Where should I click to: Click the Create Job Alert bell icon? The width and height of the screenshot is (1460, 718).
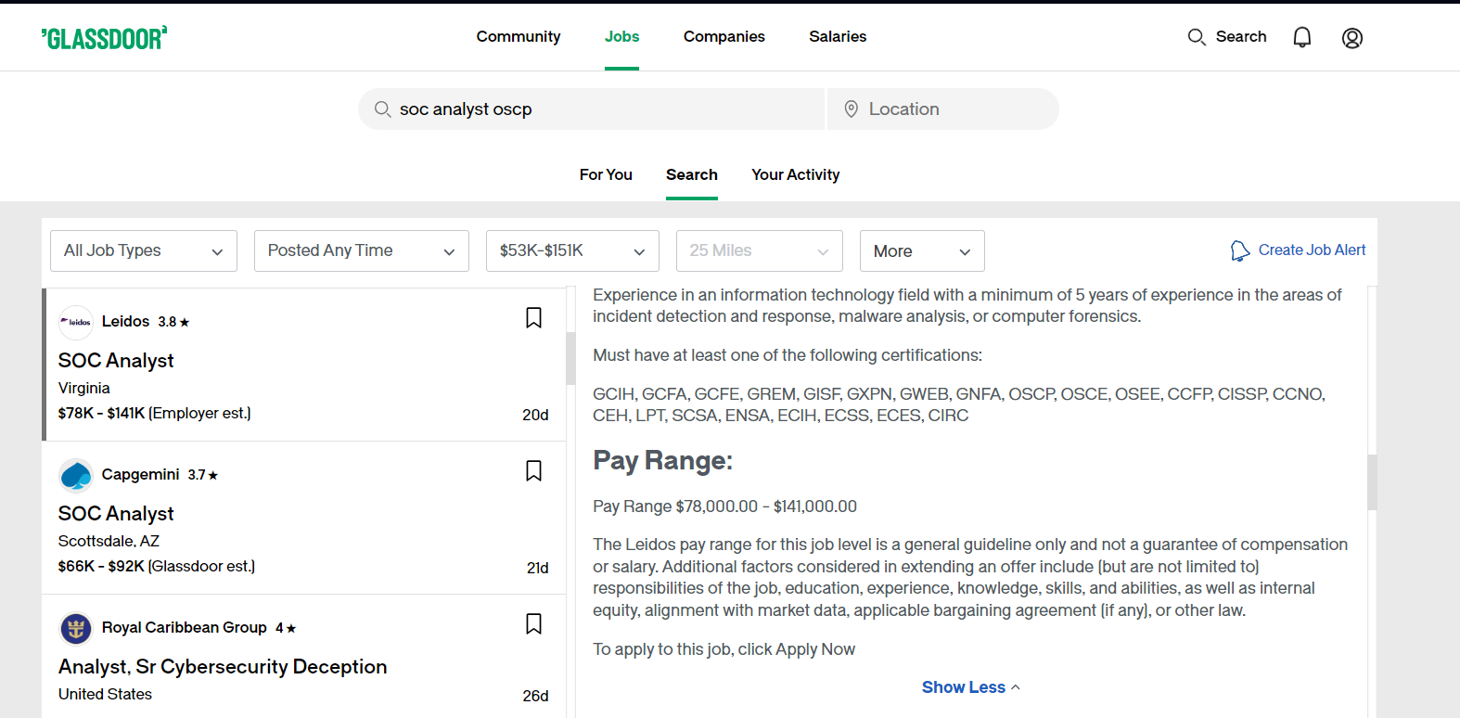1240,250
